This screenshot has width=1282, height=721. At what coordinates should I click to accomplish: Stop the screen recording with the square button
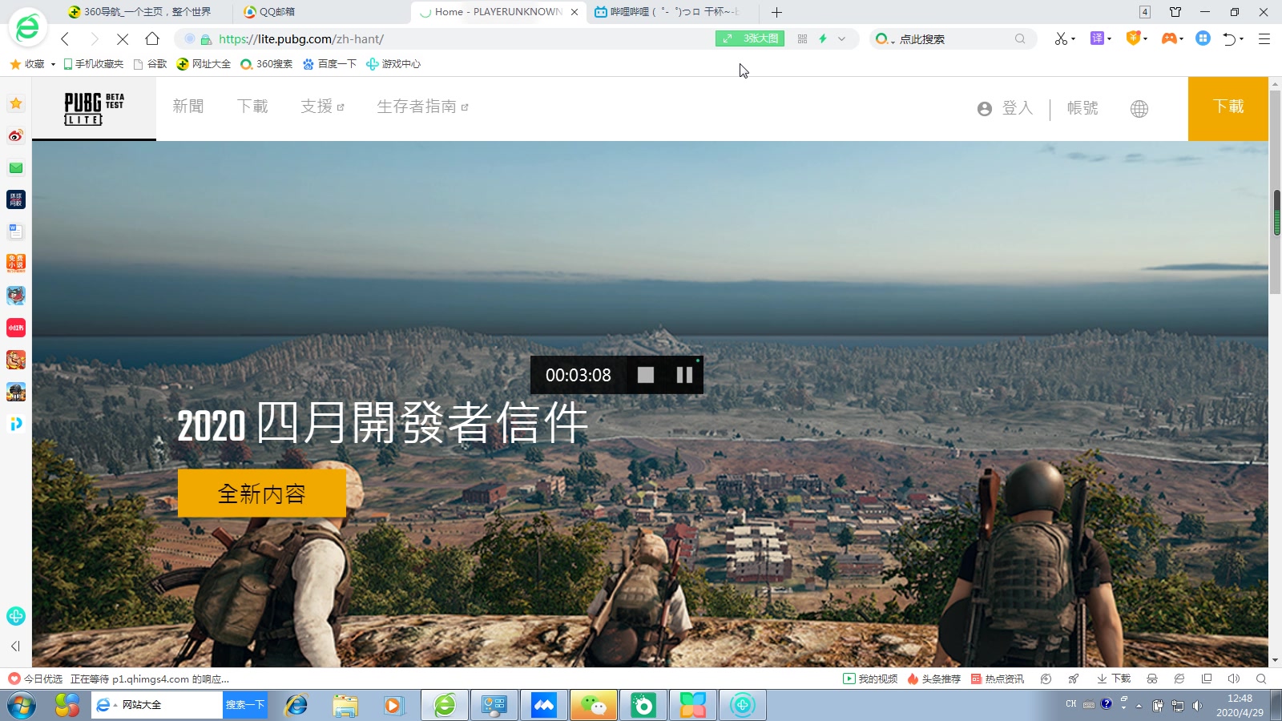pyautogui.click(x=646, y=375)
